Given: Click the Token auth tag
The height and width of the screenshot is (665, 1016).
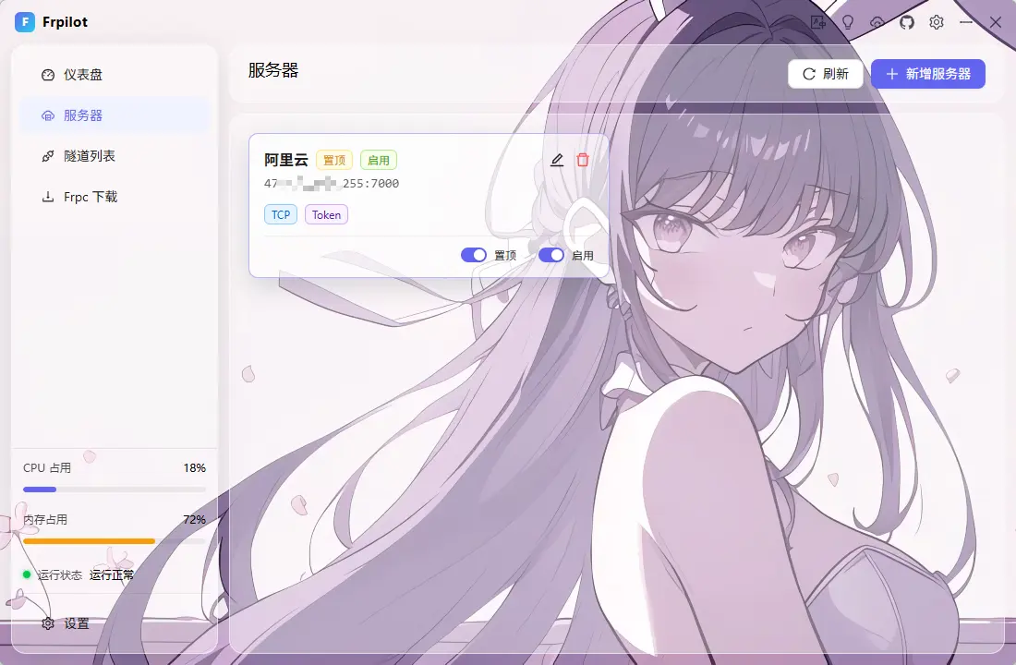Looking at the screenshot, I should [327, 214].
